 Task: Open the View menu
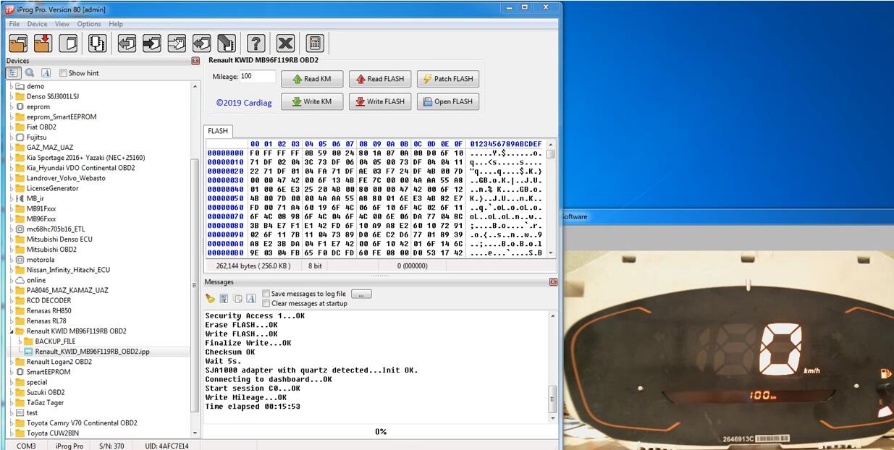(x=62, y=24)
